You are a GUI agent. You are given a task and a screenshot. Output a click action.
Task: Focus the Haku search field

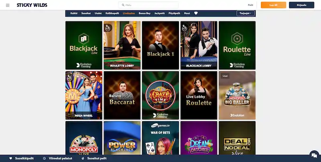pos(148,5)
